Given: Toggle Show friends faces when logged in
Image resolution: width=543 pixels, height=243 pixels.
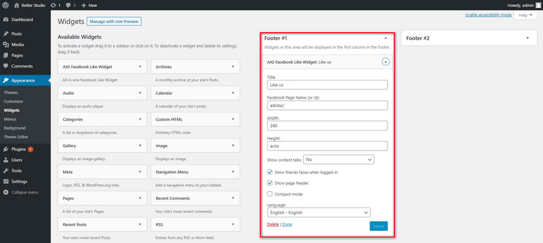Looking at the screenshot, I should (270, 172).
